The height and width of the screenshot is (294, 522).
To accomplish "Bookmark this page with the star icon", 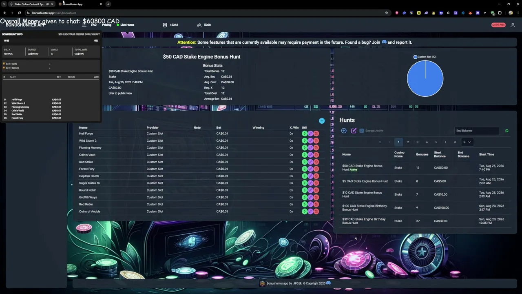I will click(387, 13).
